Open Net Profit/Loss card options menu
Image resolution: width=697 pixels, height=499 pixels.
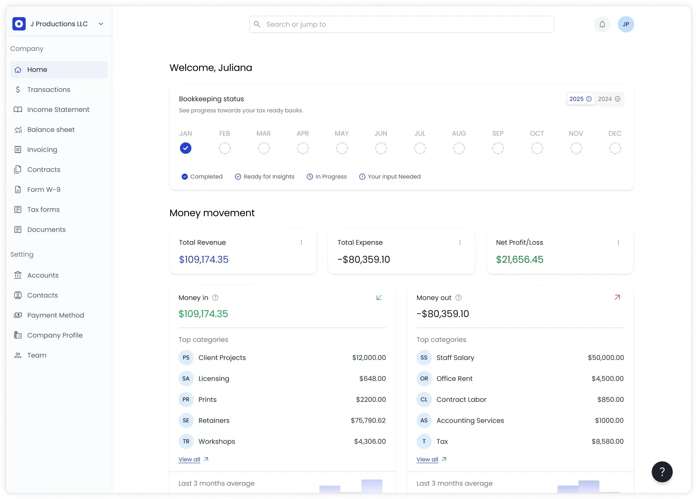(618, 242)
